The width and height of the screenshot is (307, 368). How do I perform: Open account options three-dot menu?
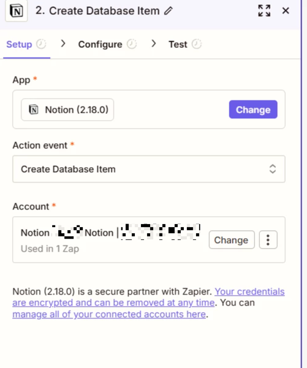pos(268,240)
